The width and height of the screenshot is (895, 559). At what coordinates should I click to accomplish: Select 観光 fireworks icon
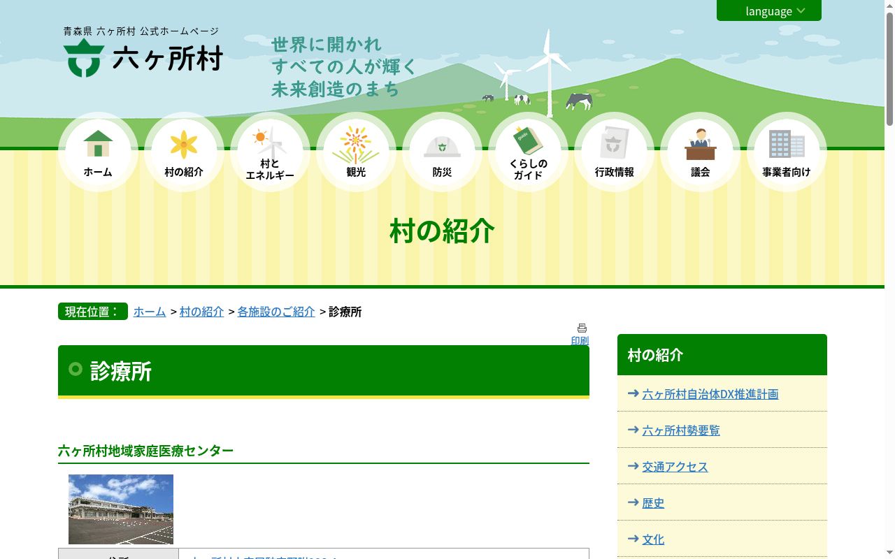pyautogui.click(x=356, y=152)
